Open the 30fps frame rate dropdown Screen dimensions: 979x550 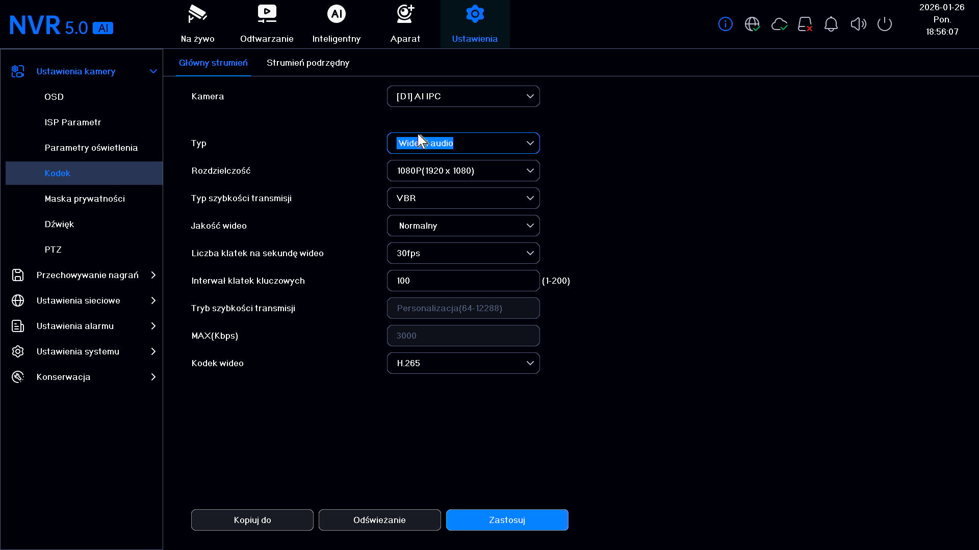tap(463, 253)
